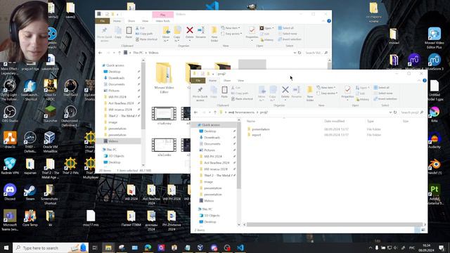Select the draw.io desktop icon
Screen dimensions: 450x253
(x=10, y=140)
